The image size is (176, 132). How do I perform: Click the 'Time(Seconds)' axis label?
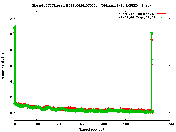click(92, 130)
